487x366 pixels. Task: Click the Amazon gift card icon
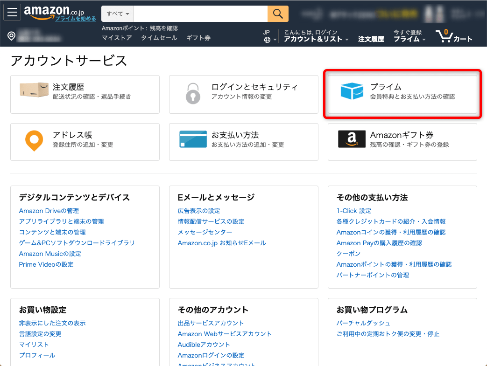352,139
